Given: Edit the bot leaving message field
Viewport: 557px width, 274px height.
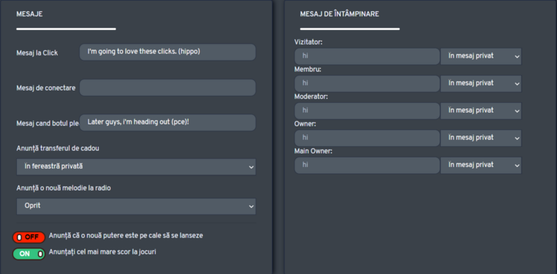Looking at the screenshot, I should click(x=168, y=122).
